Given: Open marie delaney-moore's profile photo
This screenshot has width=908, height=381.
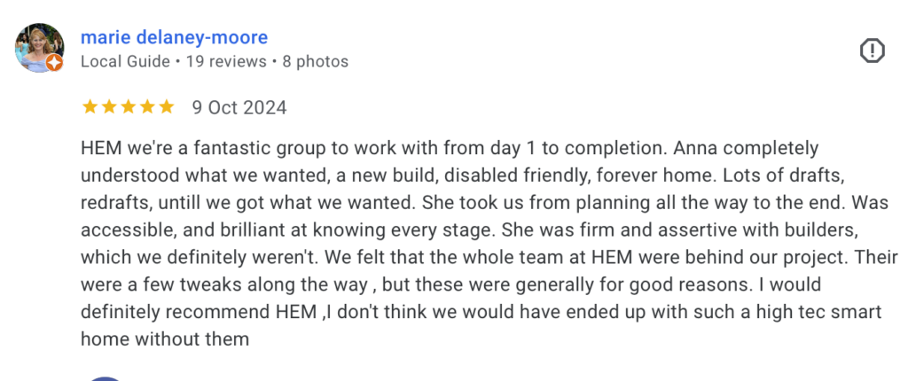Looking at the screenshot, I should (x=39, y=47).
